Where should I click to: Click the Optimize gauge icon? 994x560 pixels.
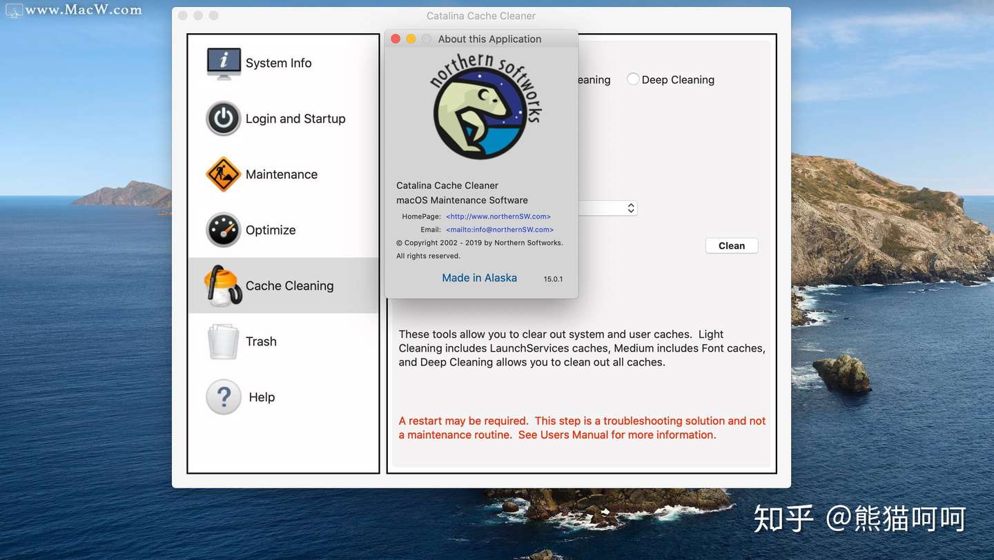[x=223, y=230]
